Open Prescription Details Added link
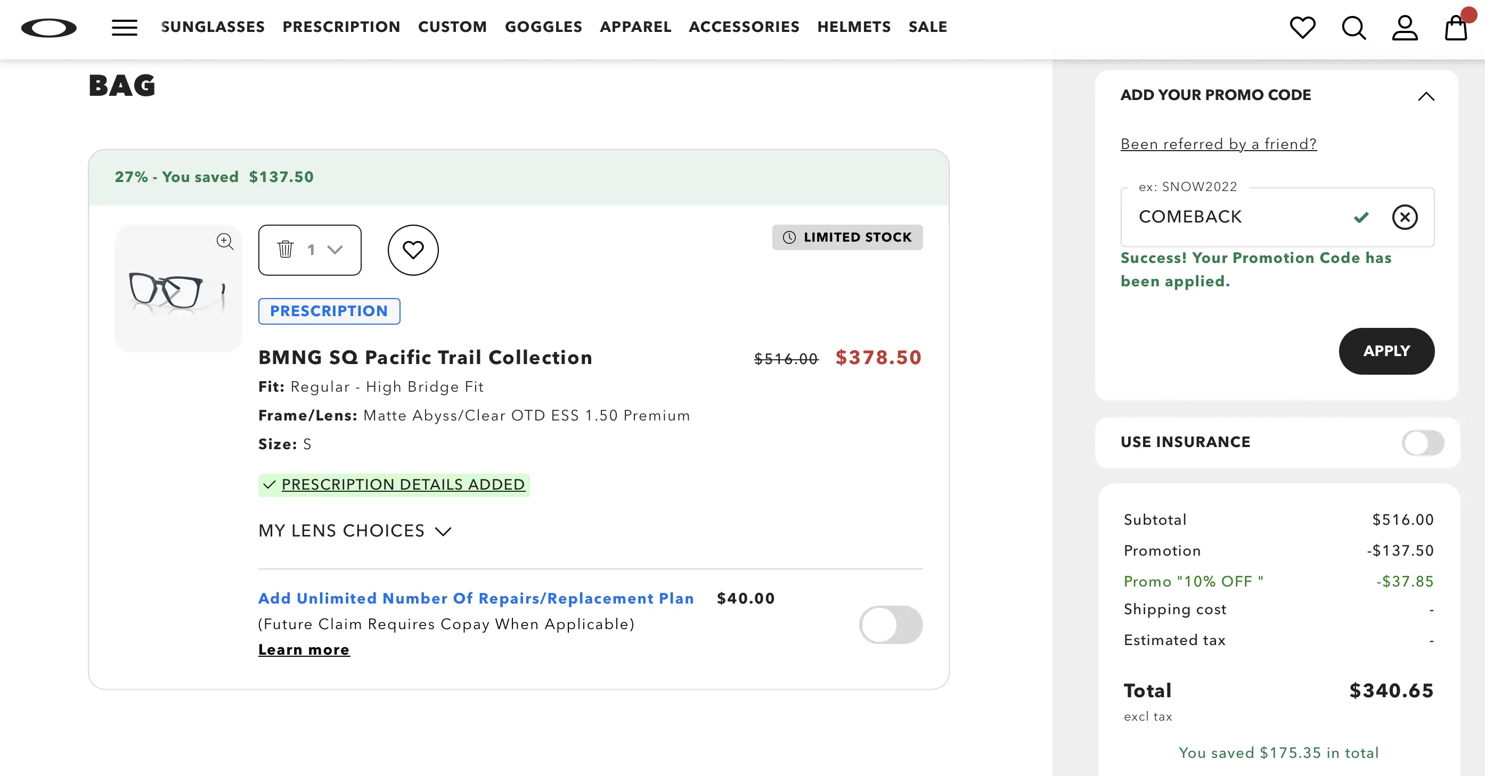1485x776 pixels. [403, 484]
